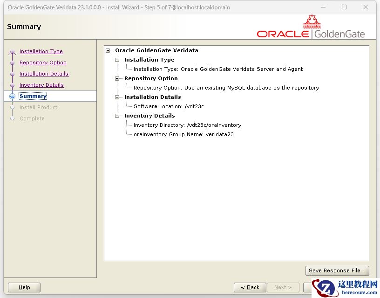Select the bold Installation Details tree heading
The image size is (380, 298).
click(153, 97)
